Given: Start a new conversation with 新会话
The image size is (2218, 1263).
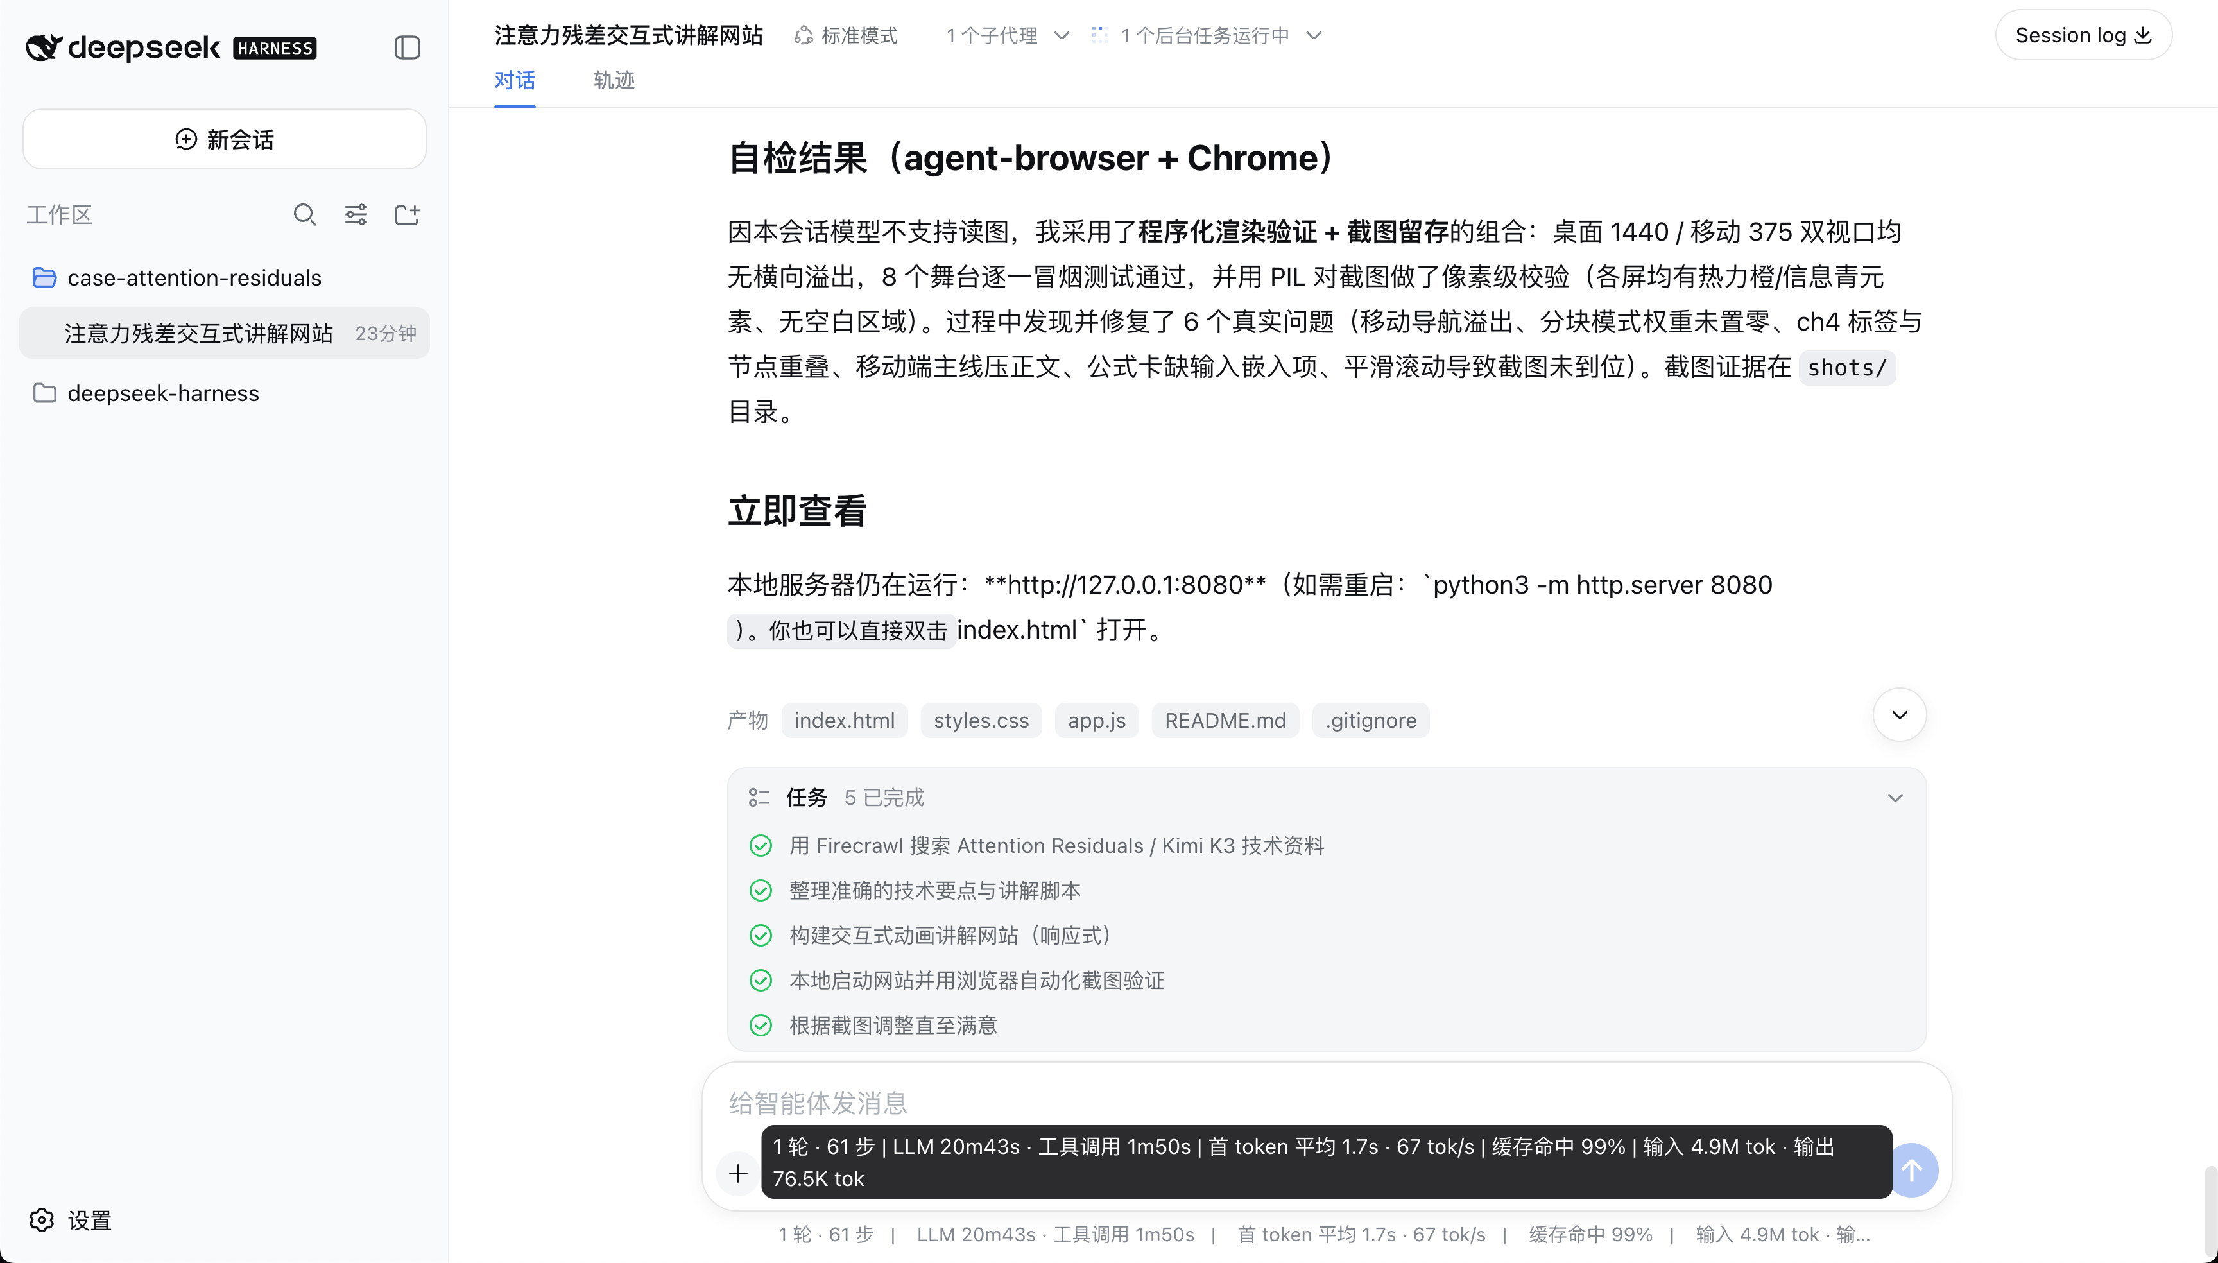Looking at the screenshot, I should [225, 139].
